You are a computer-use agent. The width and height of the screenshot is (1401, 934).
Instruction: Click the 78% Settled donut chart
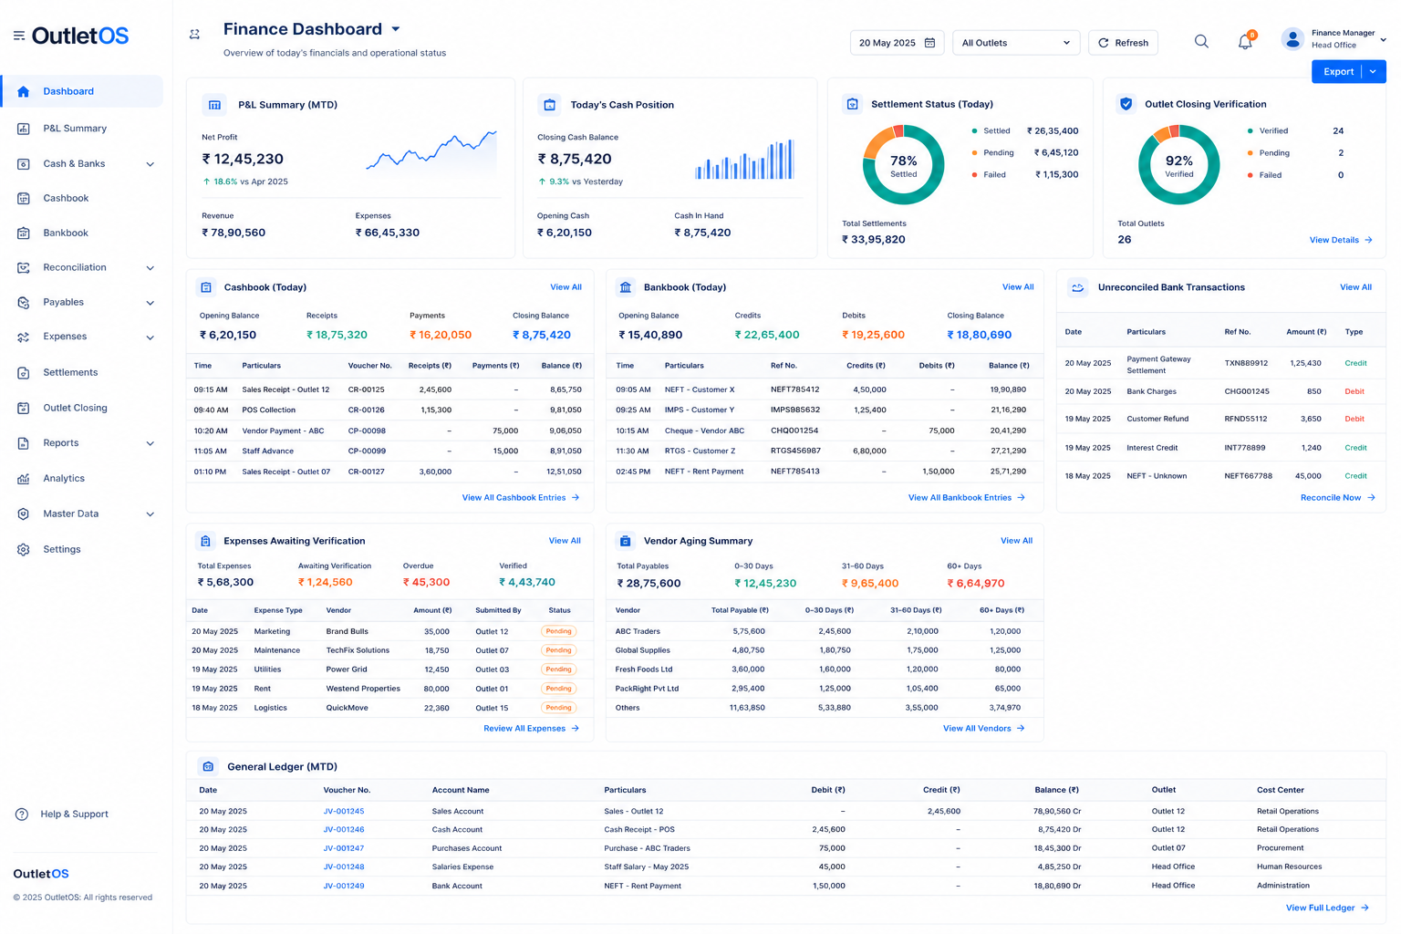pyautogui.click(x=903, y=165)
